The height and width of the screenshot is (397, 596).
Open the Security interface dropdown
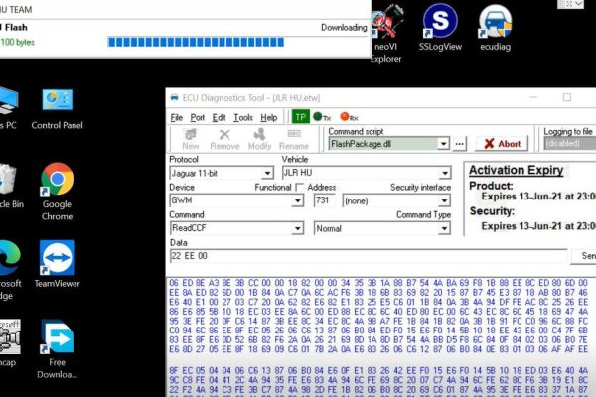(x=445, y=200)
